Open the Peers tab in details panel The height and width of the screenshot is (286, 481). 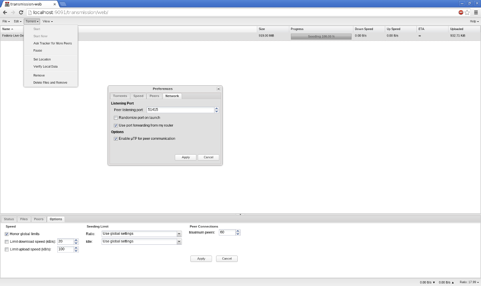(39, 219)
